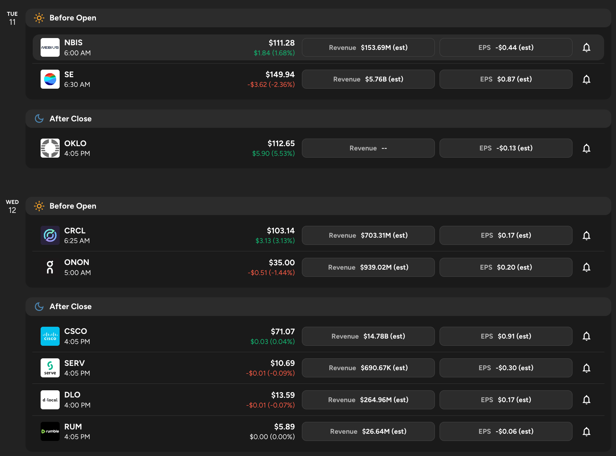Open the DLO EPS $0.17 estimate box
This screenshot has width=616, height=456.
click(506, 400)
